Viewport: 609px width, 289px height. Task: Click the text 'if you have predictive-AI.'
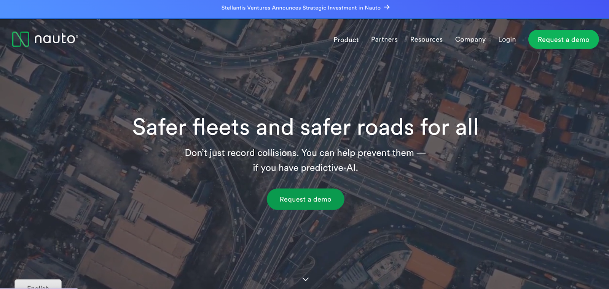point(305,168)
